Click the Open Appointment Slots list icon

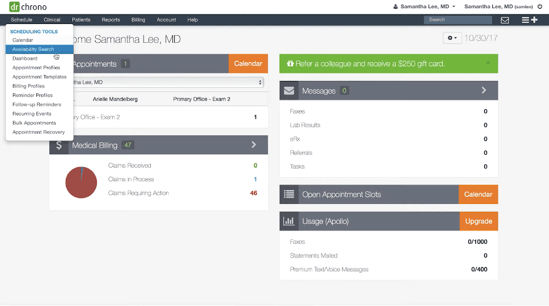[289, 195]
